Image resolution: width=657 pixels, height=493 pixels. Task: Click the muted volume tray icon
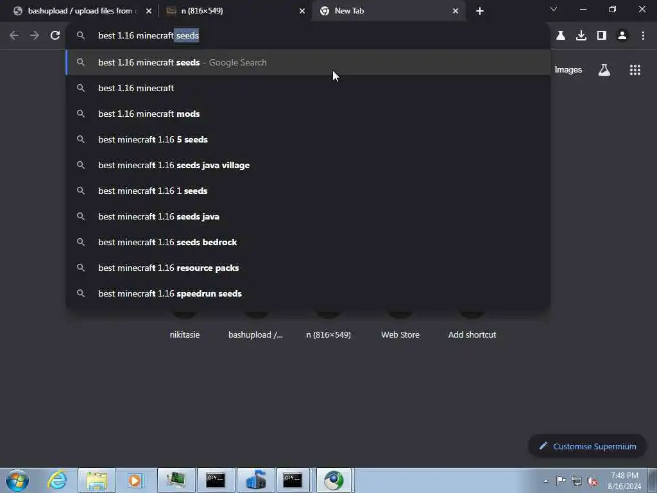tap(592, 481)
